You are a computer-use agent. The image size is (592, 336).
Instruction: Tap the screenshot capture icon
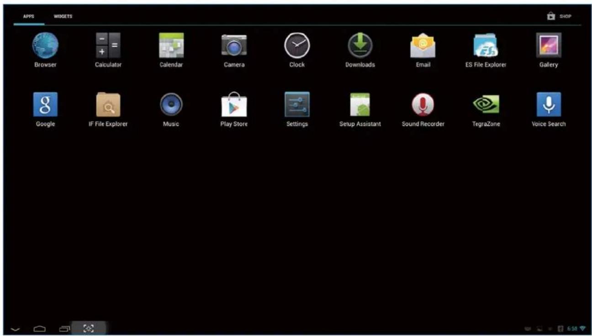(x=89, y=328)
